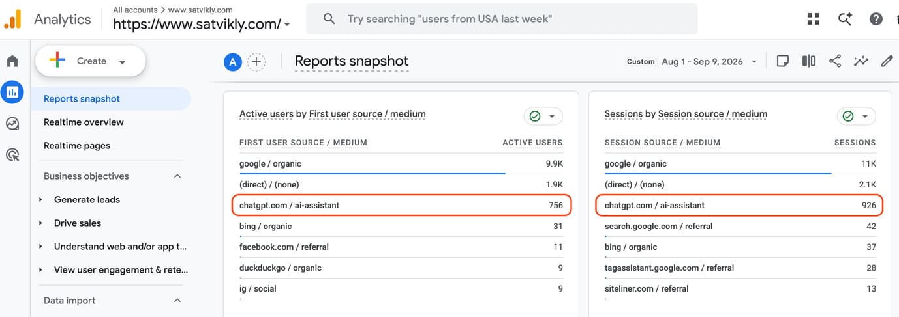Share this report icon
Image resolution: width=899 pixels, height=317 pixels.
[835, 61]
